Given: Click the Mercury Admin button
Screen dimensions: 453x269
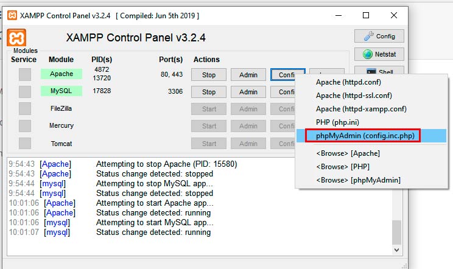Looking at the screenshot, I should (x=248, y=126).
